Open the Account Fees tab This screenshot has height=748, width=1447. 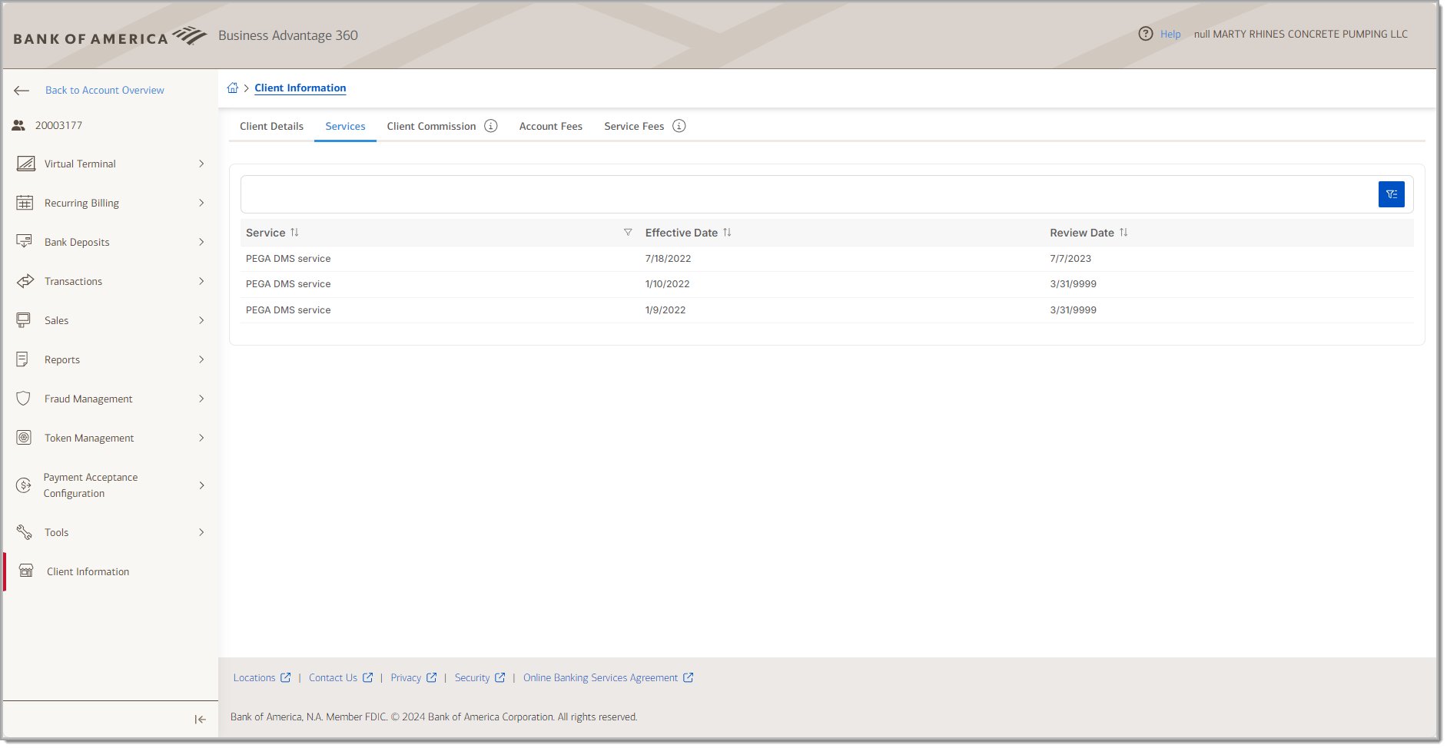tap(550, 126)
